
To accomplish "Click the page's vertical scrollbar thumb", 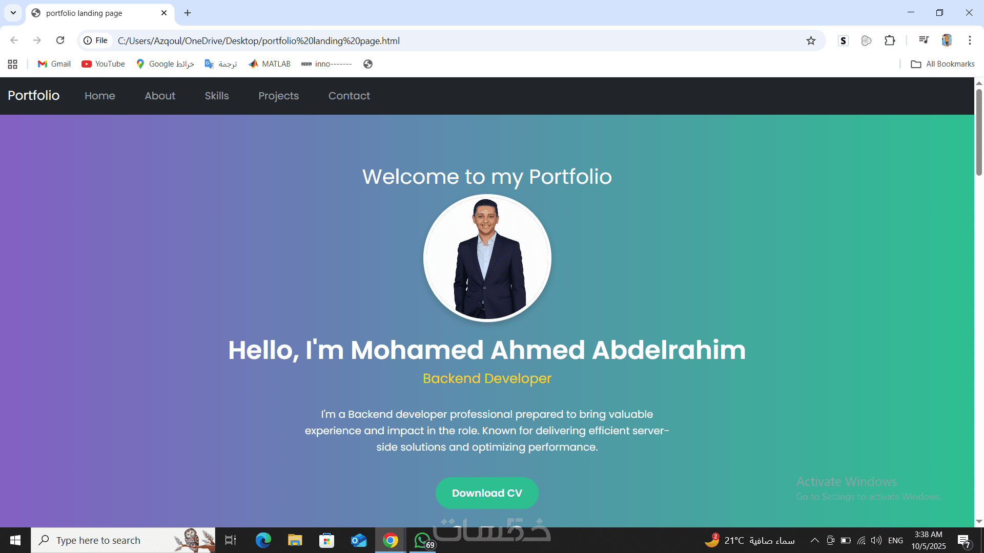I will [x=979, y=132].
